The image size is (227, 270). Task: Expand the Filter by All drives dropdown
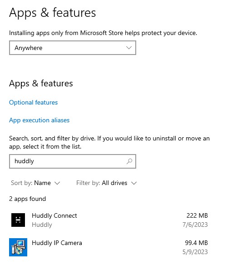pos(106,183)
